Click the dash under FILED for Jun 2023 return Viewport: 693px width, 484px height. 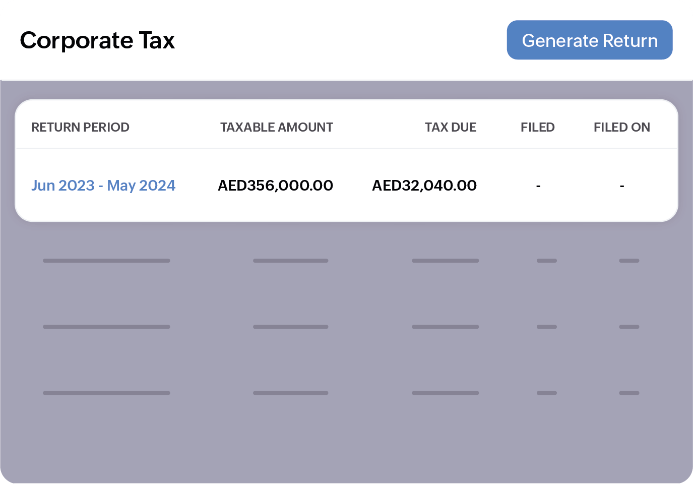537,186
